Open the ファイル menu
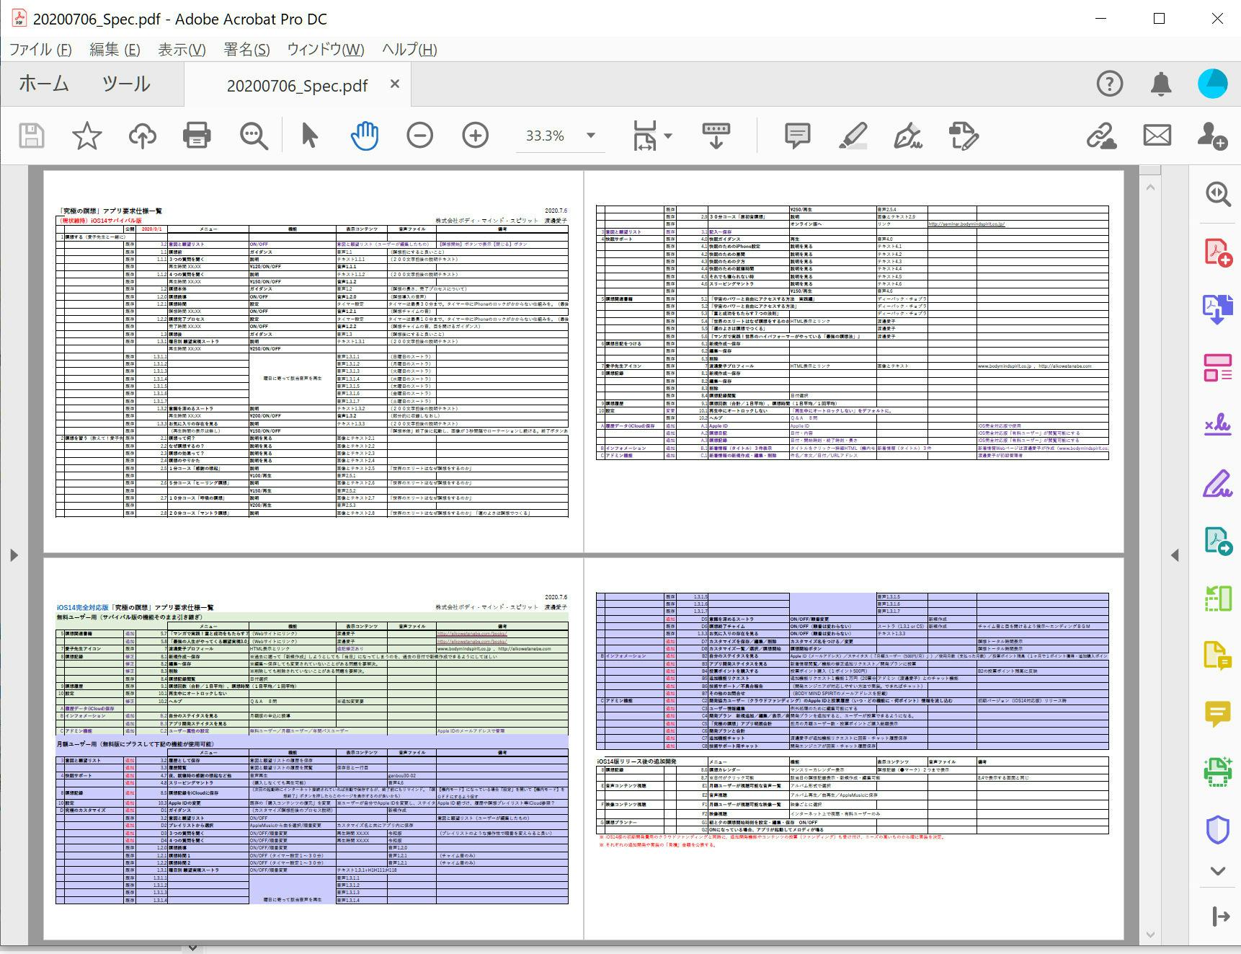The width and height of the screenshot is (1241, 954). 40,50
